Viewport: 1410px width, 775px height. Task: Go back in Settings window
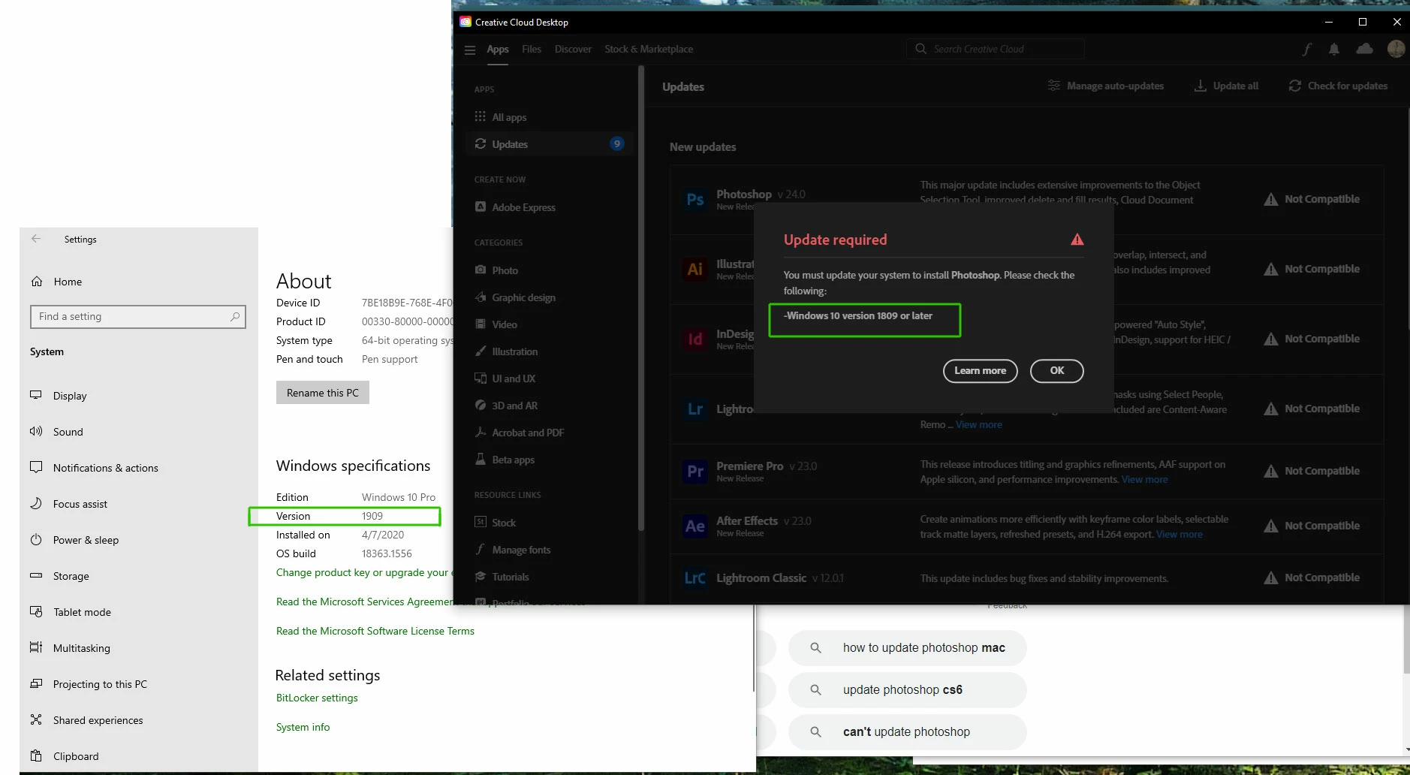(36, 239)
